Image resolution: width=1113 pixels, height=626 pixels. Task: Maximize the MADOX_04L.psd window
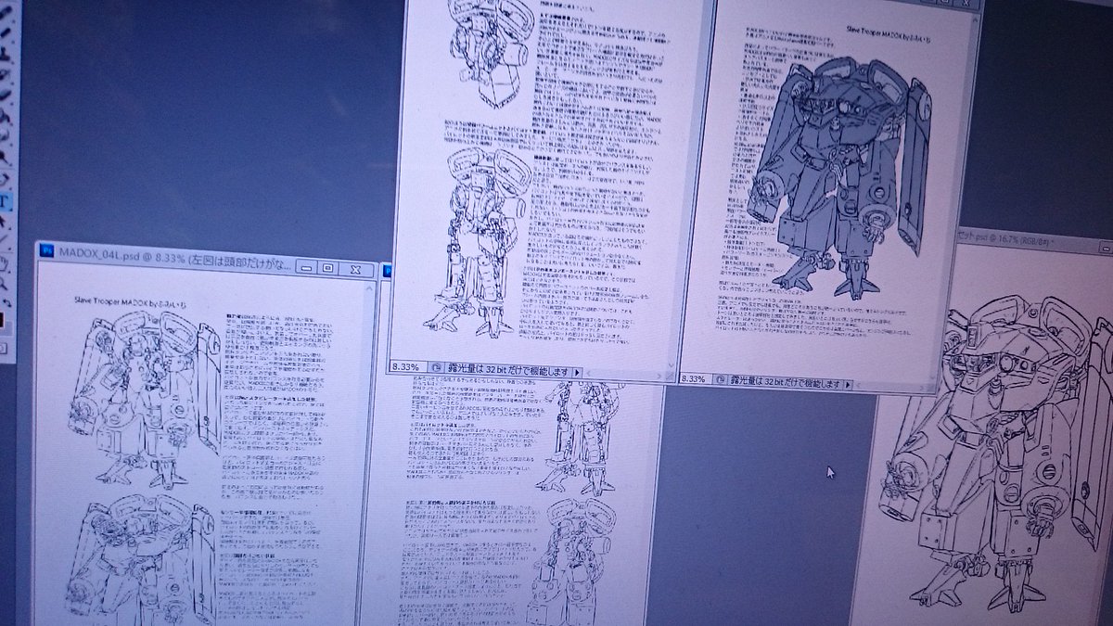(327, 269)
